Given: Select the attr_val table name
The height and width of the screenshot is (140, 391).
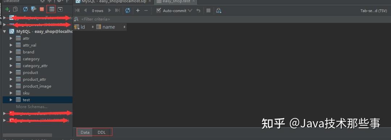Looking at the screenshot, I should 30,45.
